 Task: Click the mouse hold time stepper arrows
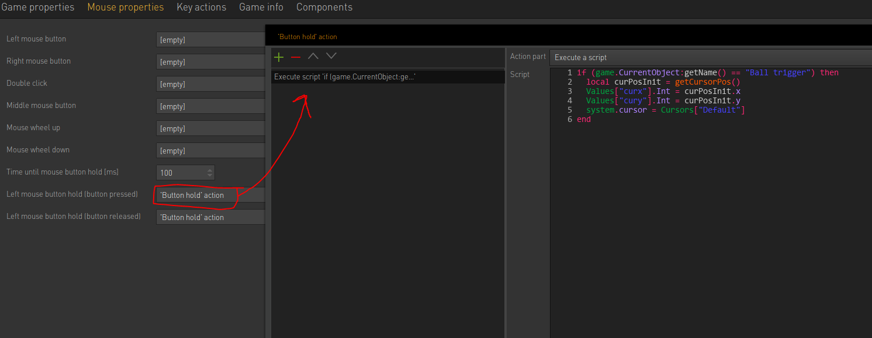click(x=210, y=173)
